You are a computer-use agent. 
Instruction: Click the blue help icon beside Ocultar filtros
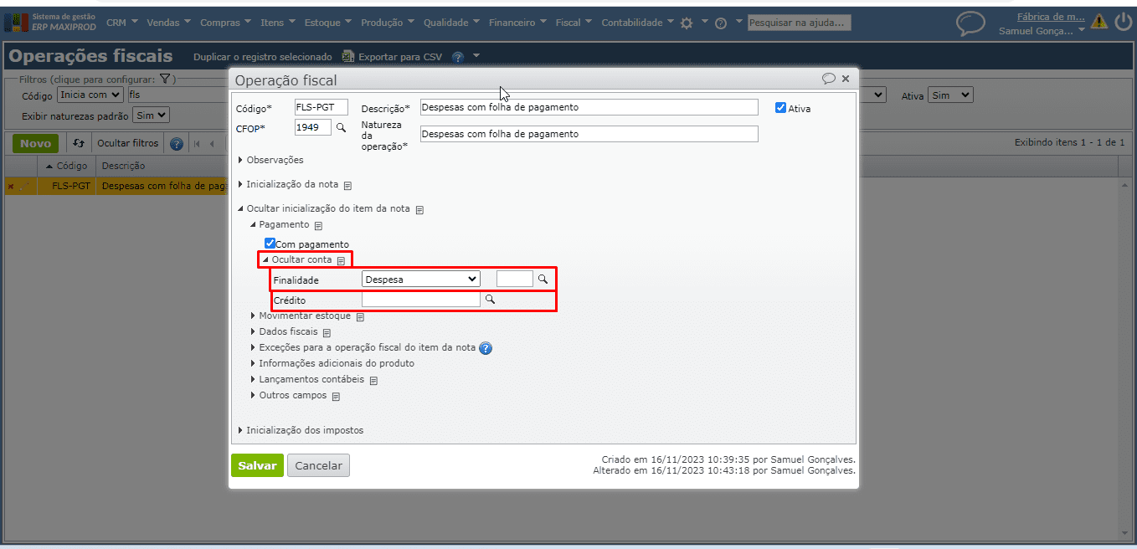coord(176,144)
